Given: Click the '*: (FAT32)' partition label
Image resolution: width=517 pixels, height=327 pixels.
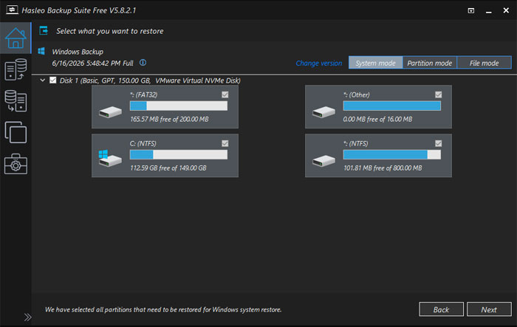Looking at the screenshot, I should [x=143, y=95].
